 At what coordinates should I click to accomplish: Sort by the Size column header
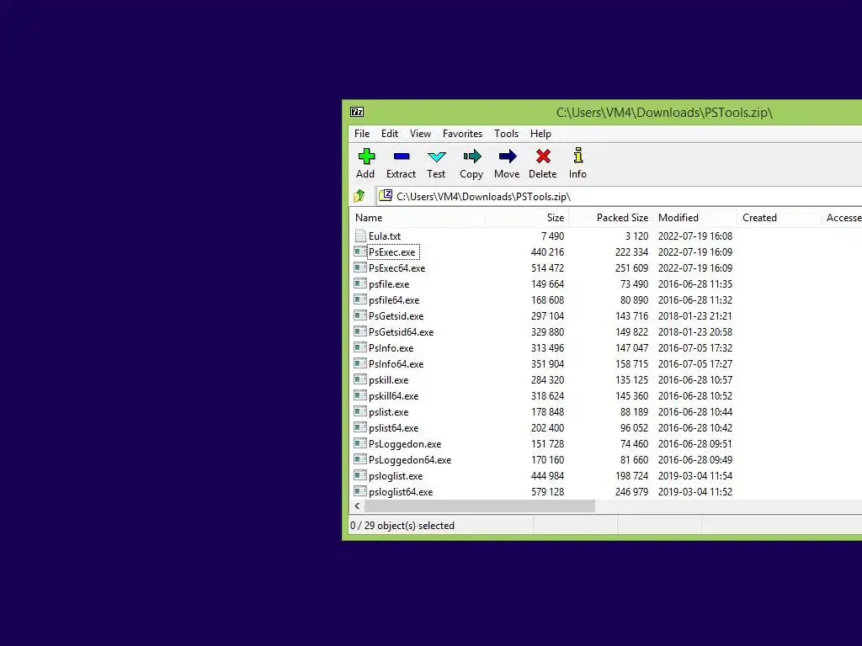click(526, 218)
